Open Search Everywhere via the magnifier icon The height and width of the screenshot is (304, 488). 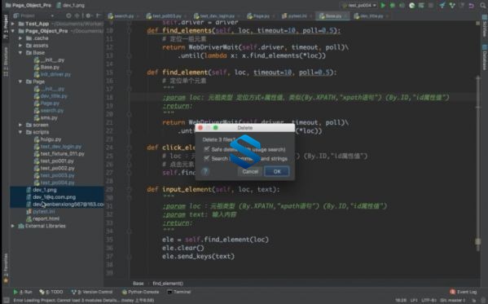[483, 5]
